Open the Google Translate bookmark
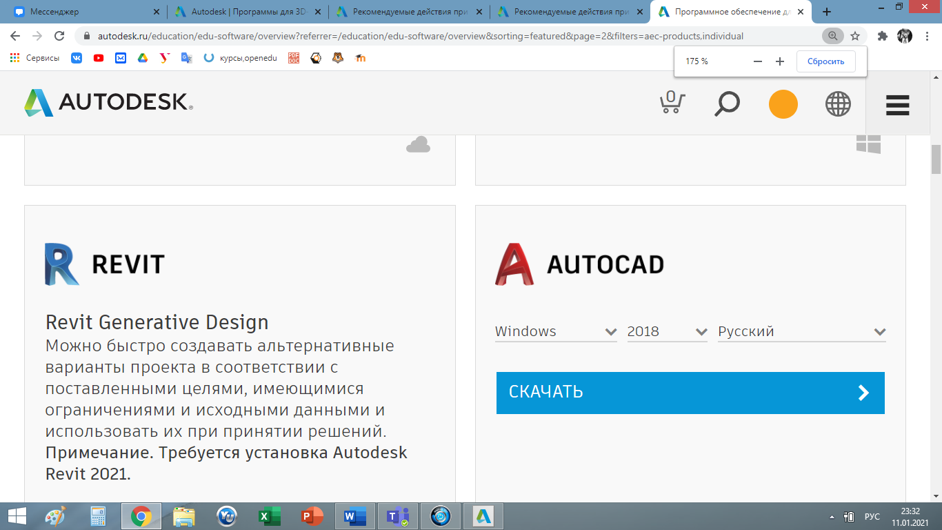The height and width of the screenshot is (530, 942). 186,59
